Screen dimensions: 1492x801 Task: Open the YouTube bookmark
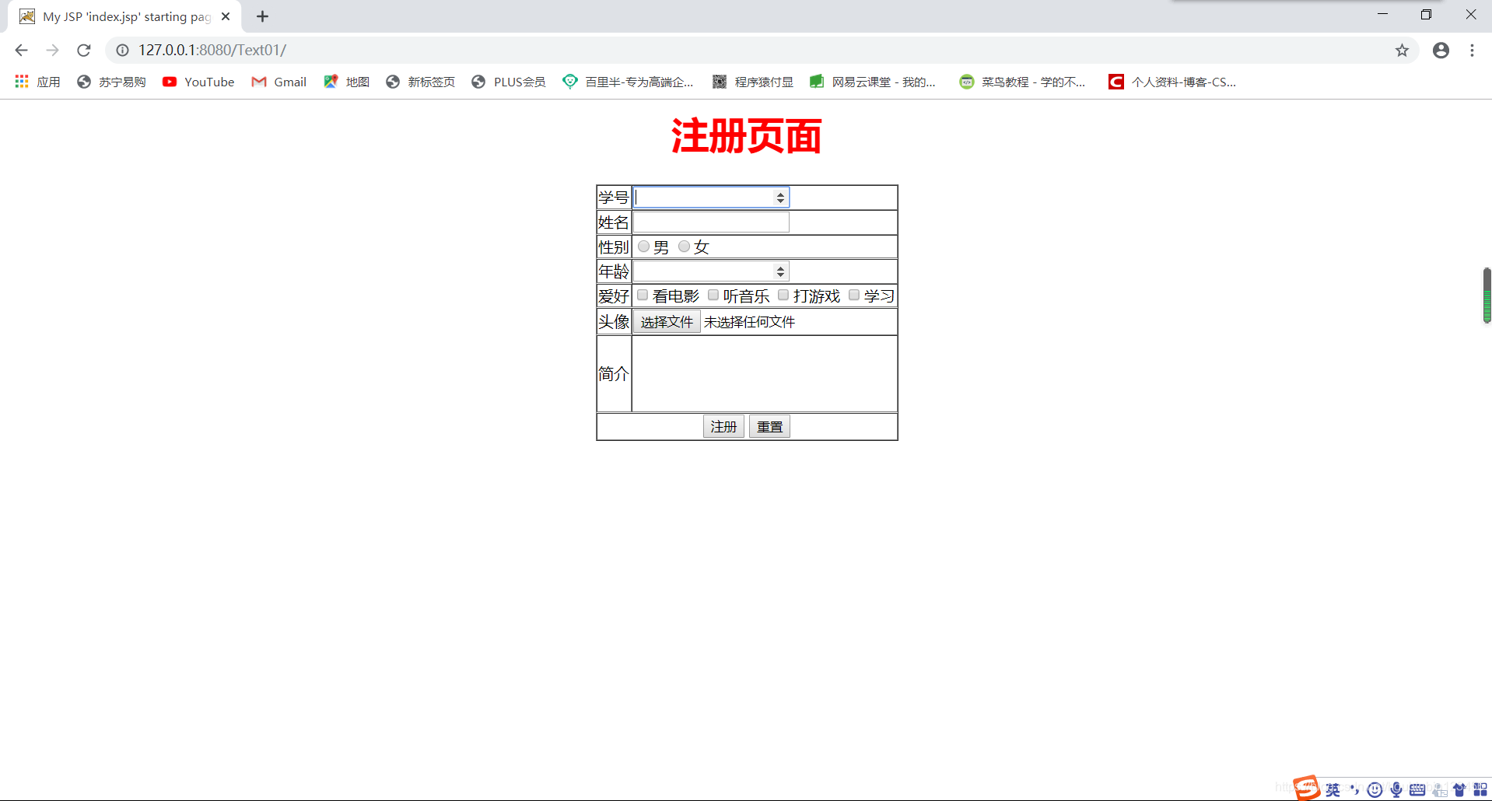[198, 82]
